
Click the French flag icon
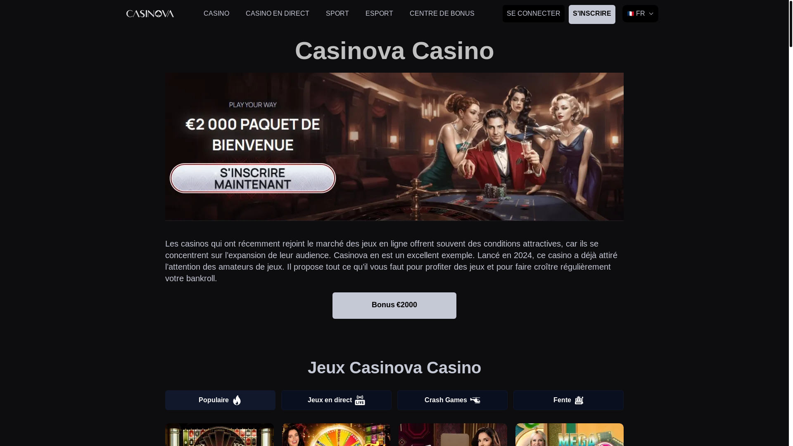(x=631, y=14)
